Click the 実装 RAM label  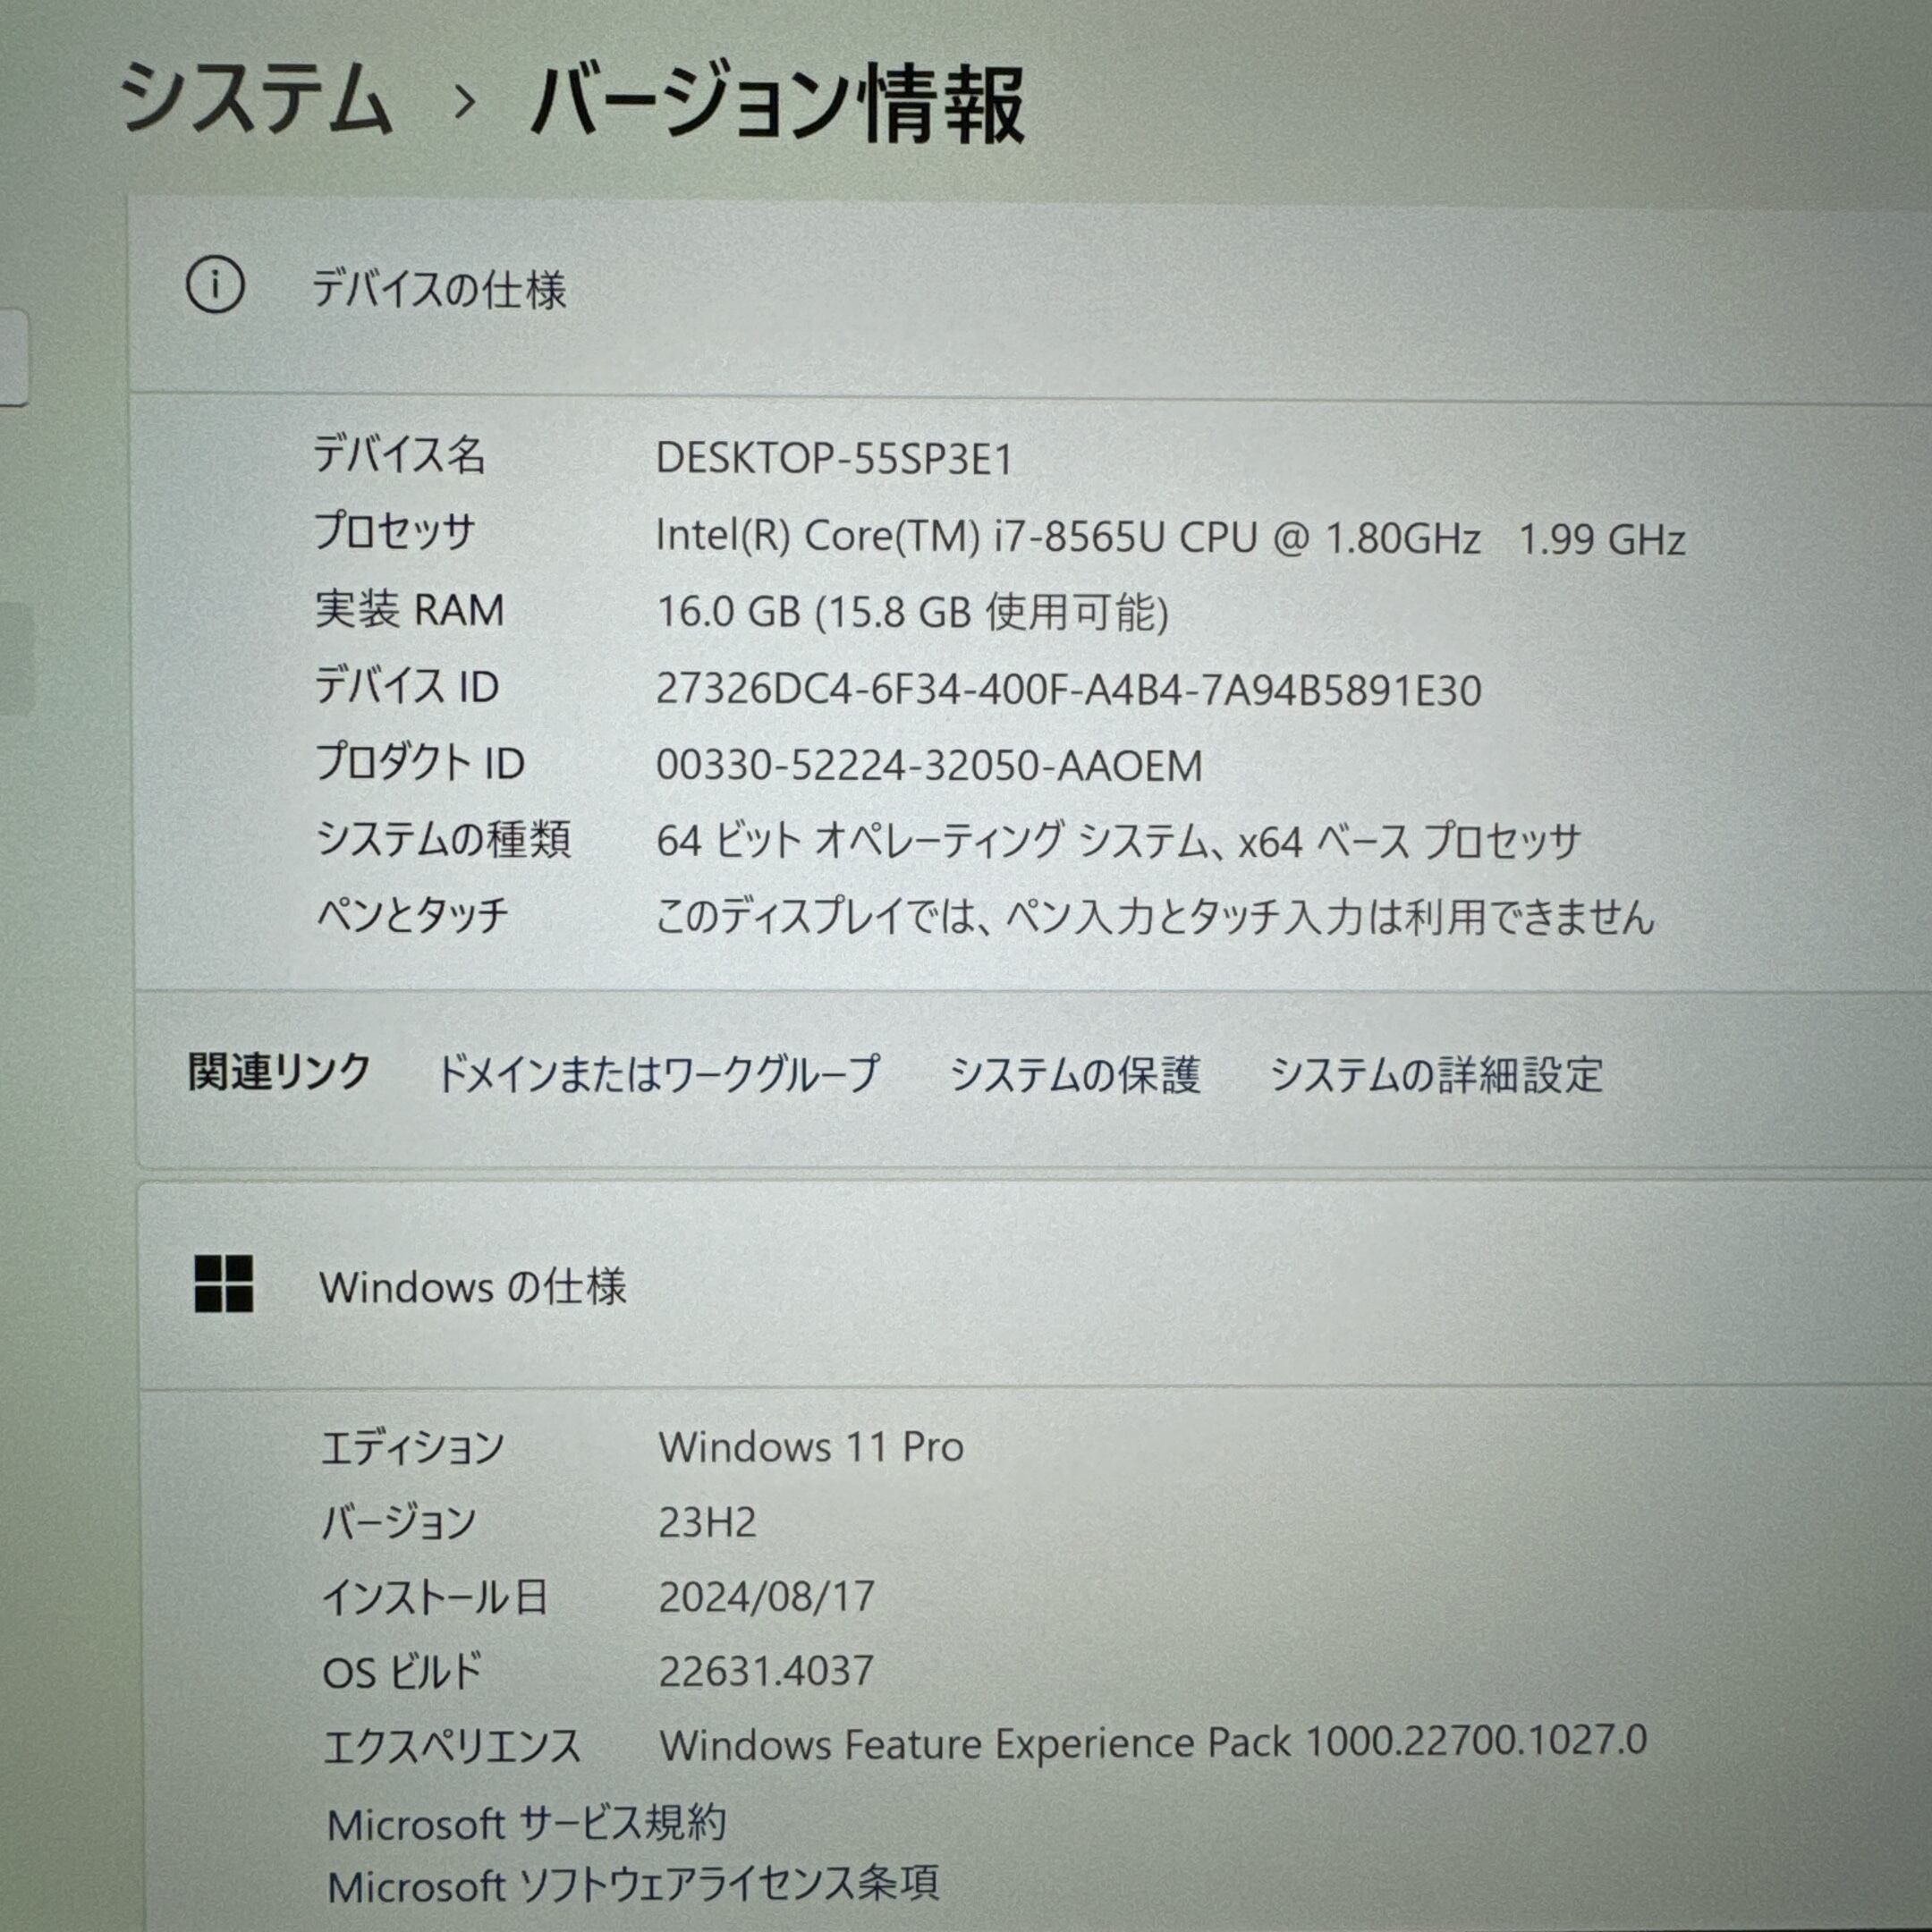click(x=409, y=609)
